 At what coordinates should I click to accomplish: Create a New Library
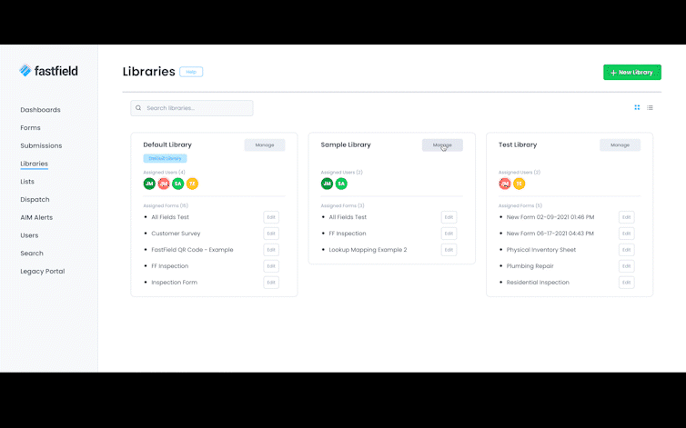tap(631, 72)
